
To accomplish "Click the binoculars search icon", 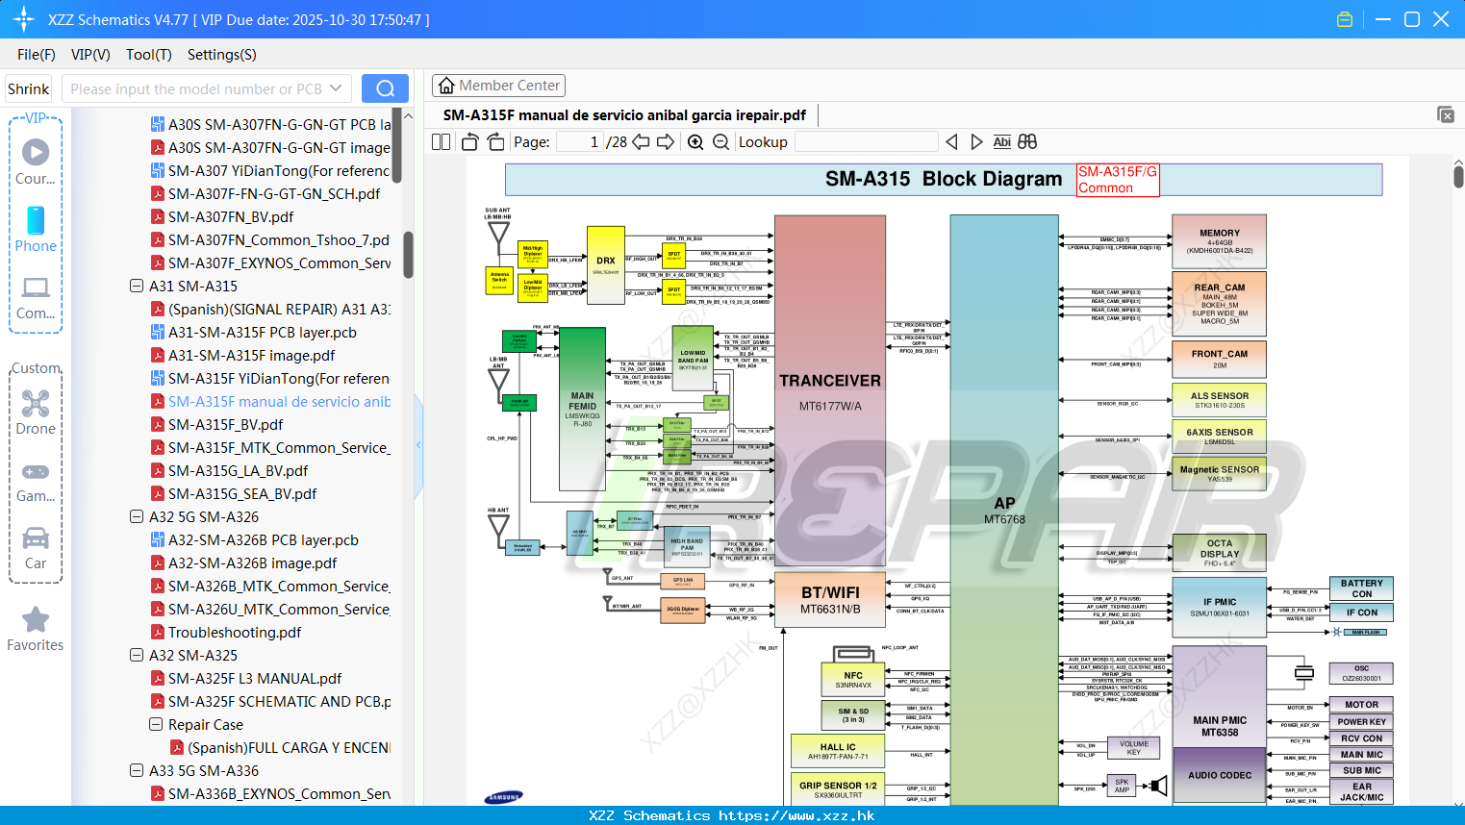I will click(x=1027, y=141).
